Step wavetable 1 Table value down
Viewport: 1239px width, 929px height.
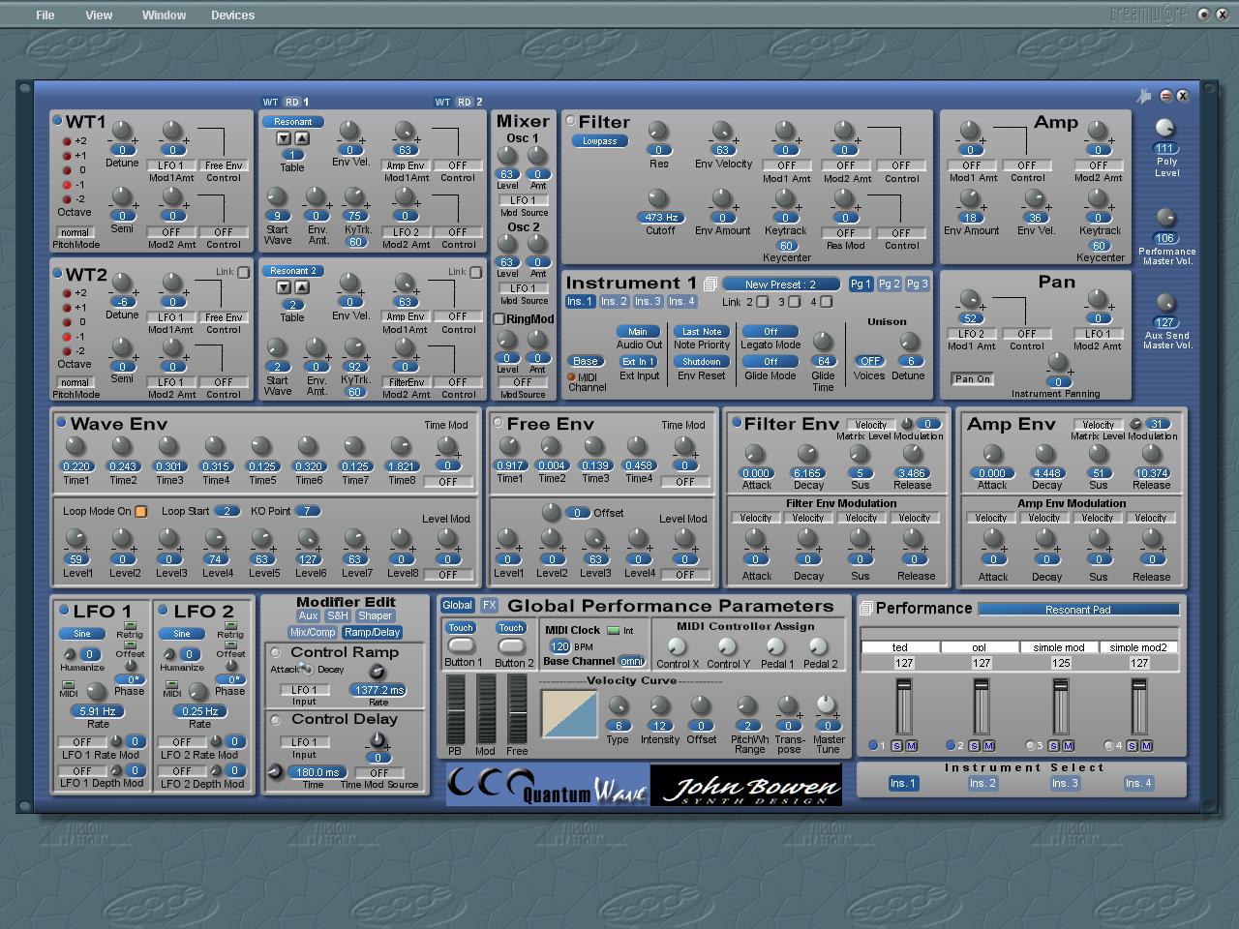pos(284,138)
